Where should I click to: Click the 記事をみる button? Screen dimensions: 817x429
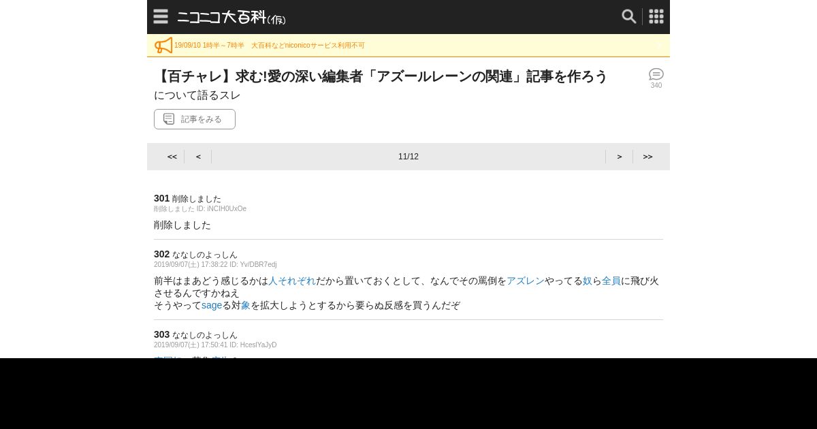click(195, 119)
